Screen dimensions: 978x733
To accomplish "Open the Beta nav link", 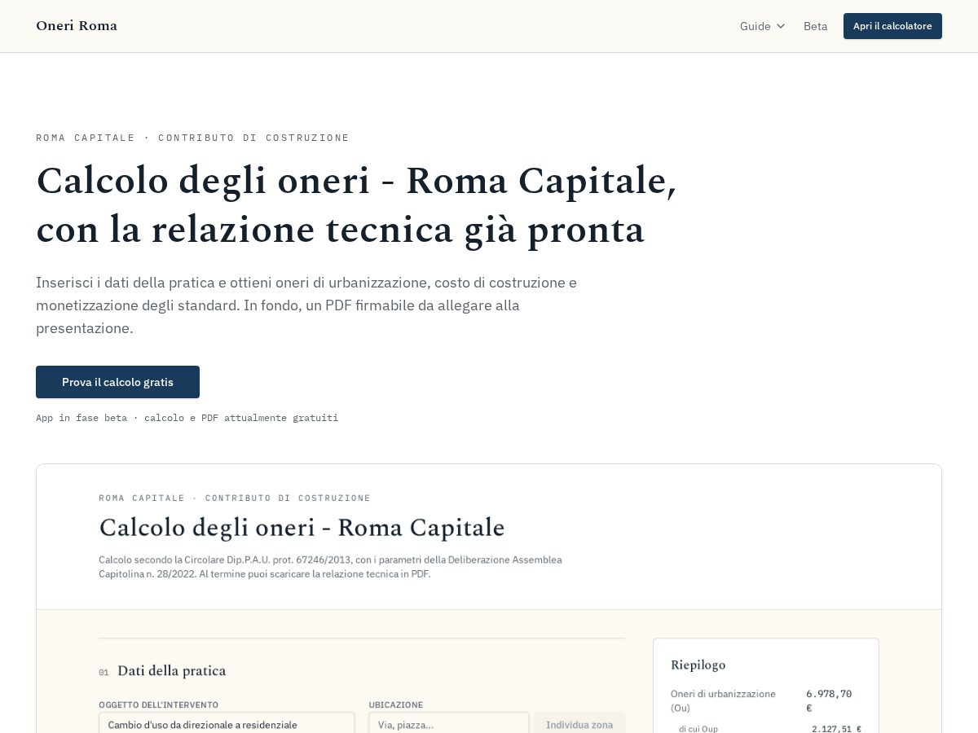I will coord(815,26).
